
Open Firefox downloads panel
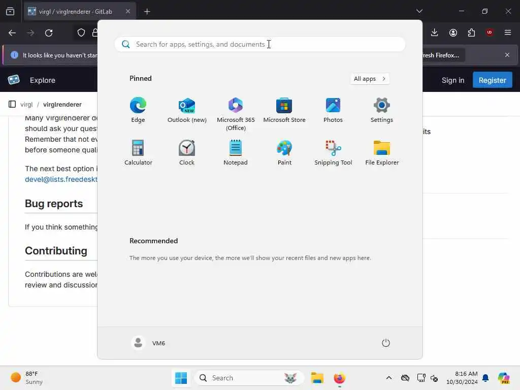click(435, 32)
